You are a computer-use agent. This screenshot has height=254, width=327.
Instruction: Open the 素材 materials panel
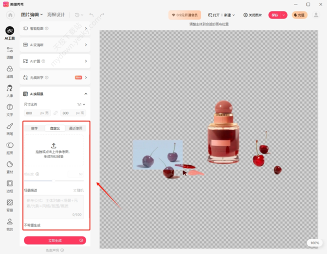tap(9, 166)
